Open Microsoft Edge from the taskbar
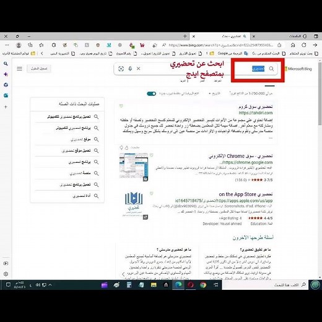Viewport: 322px width, 322px height. [178, 285]
